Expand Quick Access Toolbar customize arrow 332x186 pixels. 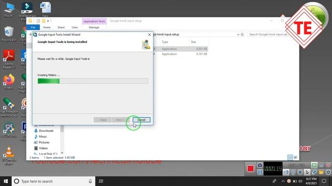[48, 21]
